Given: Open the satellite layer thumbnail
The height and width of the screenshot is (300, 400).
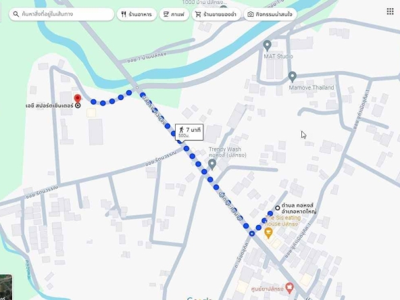Looking at the screenshot, I should pyautogui.click(x=6, y=287).
